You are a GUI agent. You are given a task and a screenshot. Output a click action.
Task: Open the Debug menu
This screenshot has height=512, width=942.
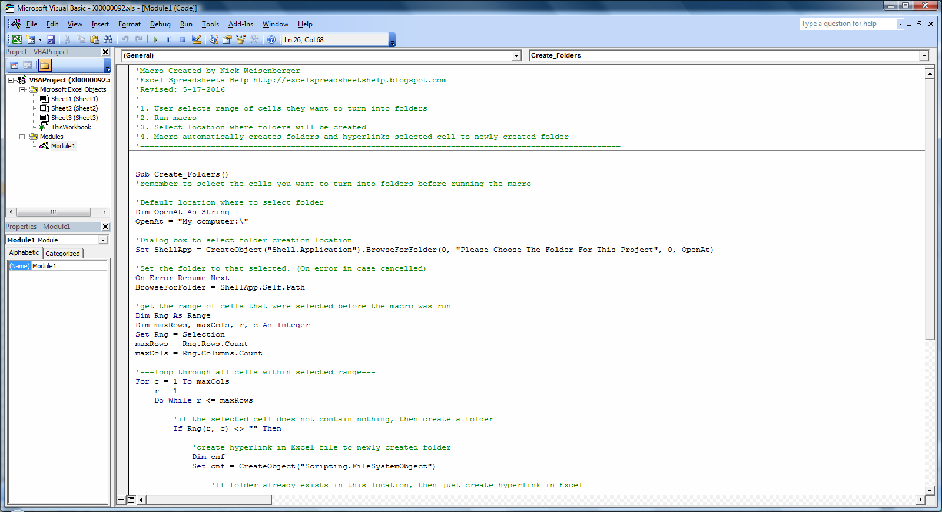pos(160,24)
